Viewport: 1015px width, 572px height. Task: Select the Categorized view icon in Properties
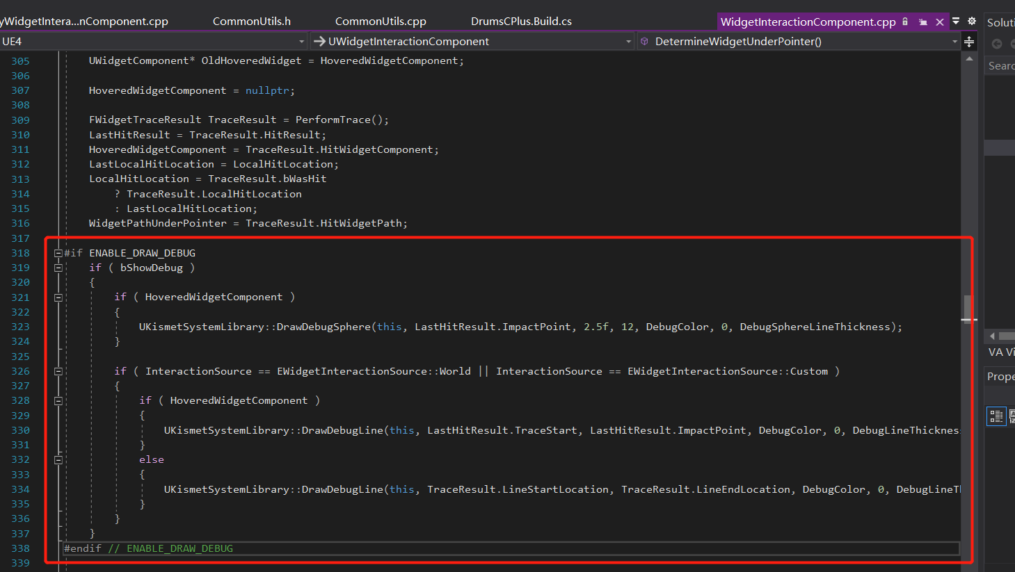click(x=996, y=416)
